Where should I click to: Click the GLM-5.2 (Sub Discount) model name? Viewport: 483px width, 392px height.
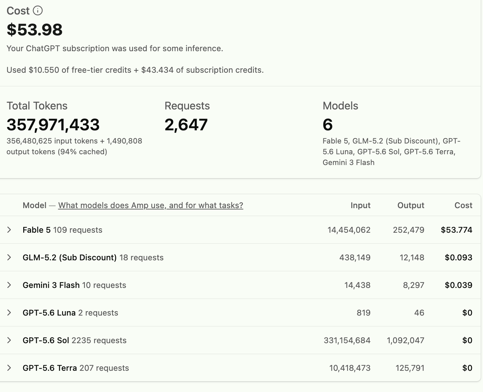click(70, 258)
